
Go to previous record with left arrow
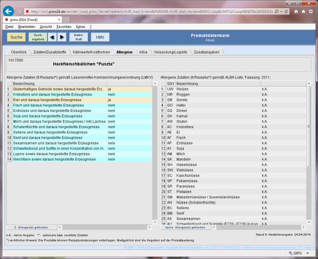click(53, 37)
